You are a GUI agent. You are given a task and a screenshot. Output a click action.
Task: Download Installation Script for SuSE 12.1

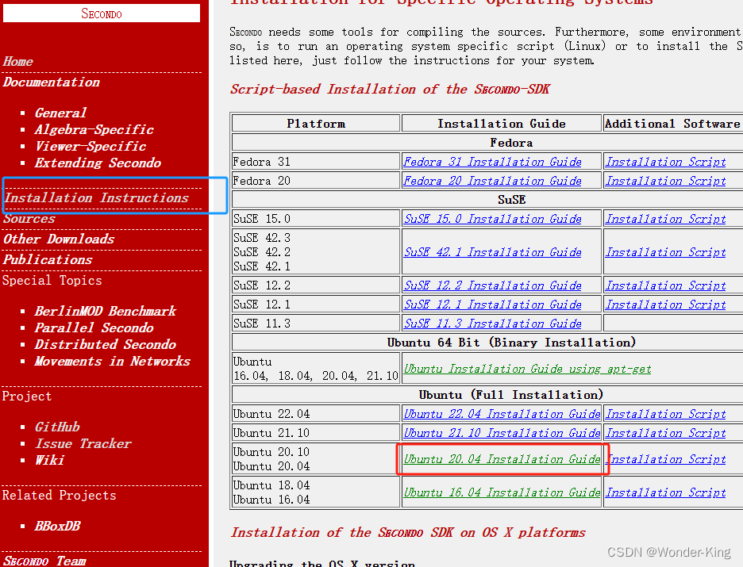666,305
